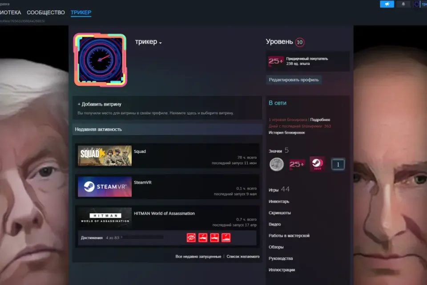Open Видео from the profile sidebar
Screen dimensions: 427x285
pyautogui.click(x=274, y=224)
